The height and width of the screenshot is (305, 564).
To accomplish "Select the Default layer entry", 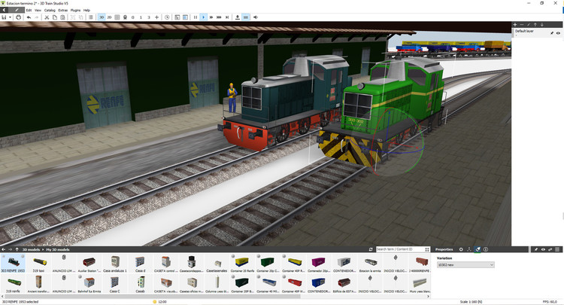I will pyautogui.click(x=538, y=32).
